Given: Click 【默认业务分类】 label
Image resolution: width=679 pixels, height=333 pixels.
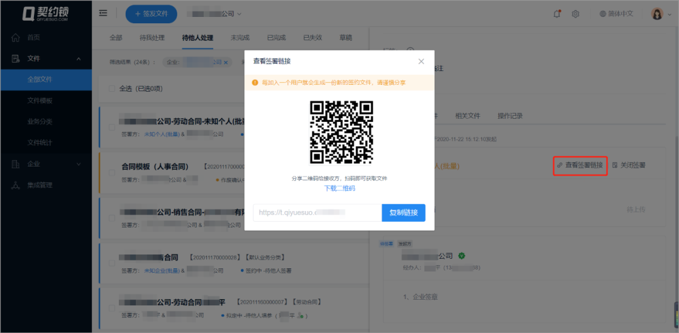Looking at the screenshot, I should 265,257.
